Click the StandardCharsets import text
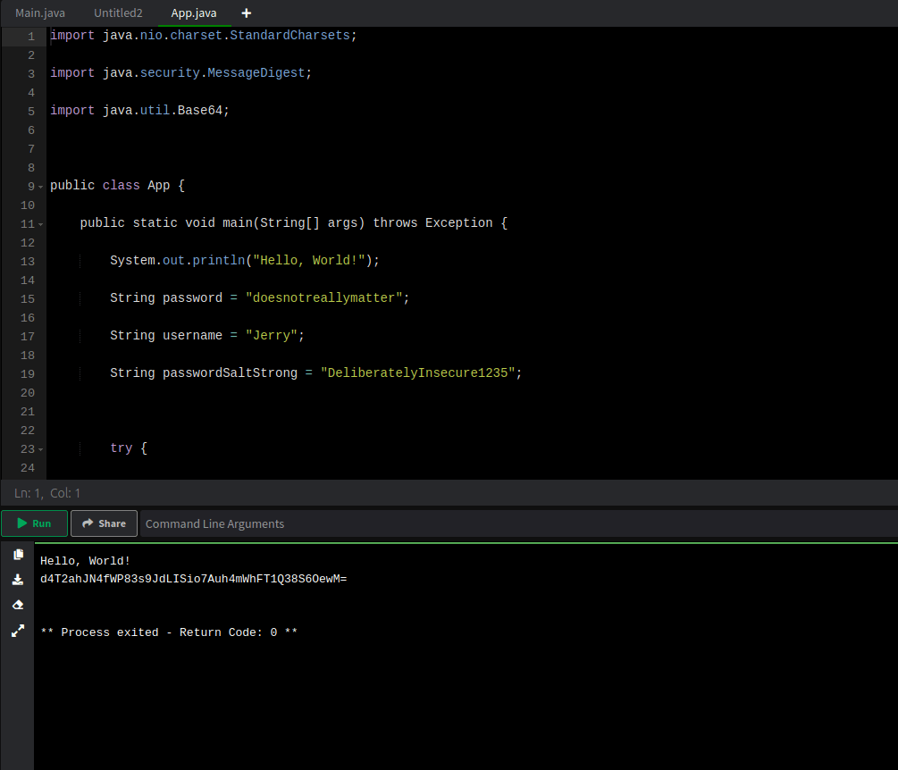The image size is (898, 770). pos(290,36)
